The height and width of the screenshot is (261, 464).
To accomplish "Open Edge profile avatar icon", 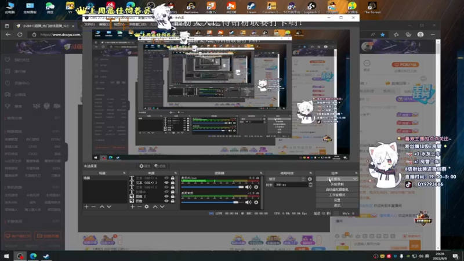I will 420,35.
